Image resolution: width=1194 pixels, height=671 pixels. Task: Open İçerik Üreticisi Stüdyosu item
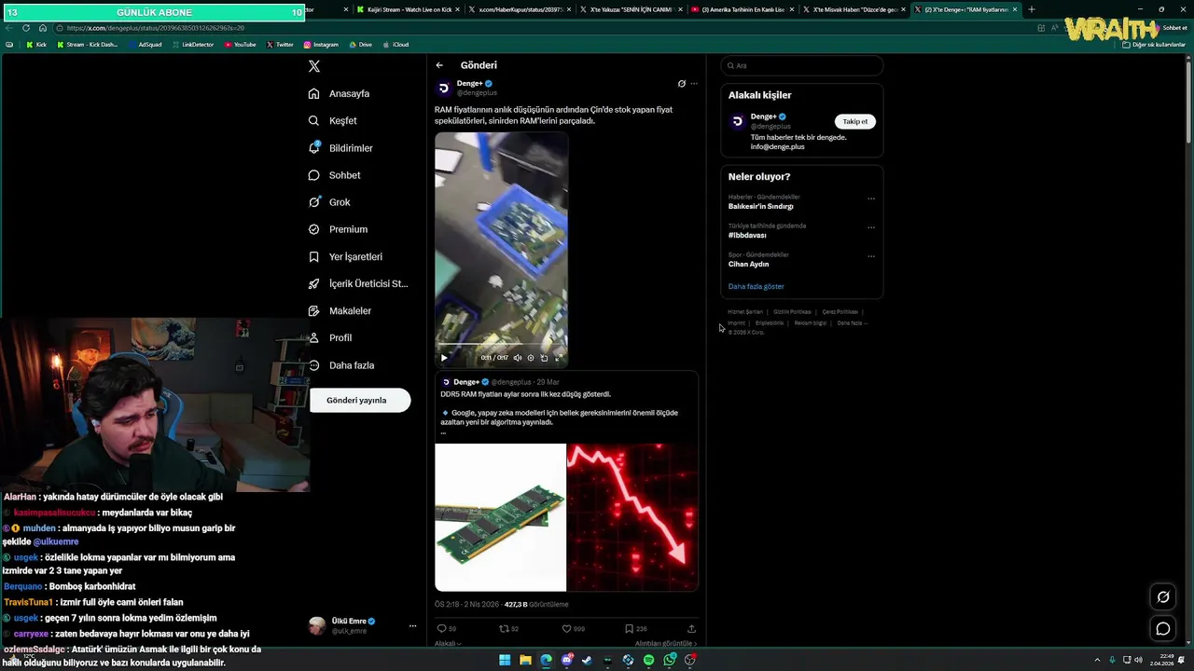click(x=357, y=283)
